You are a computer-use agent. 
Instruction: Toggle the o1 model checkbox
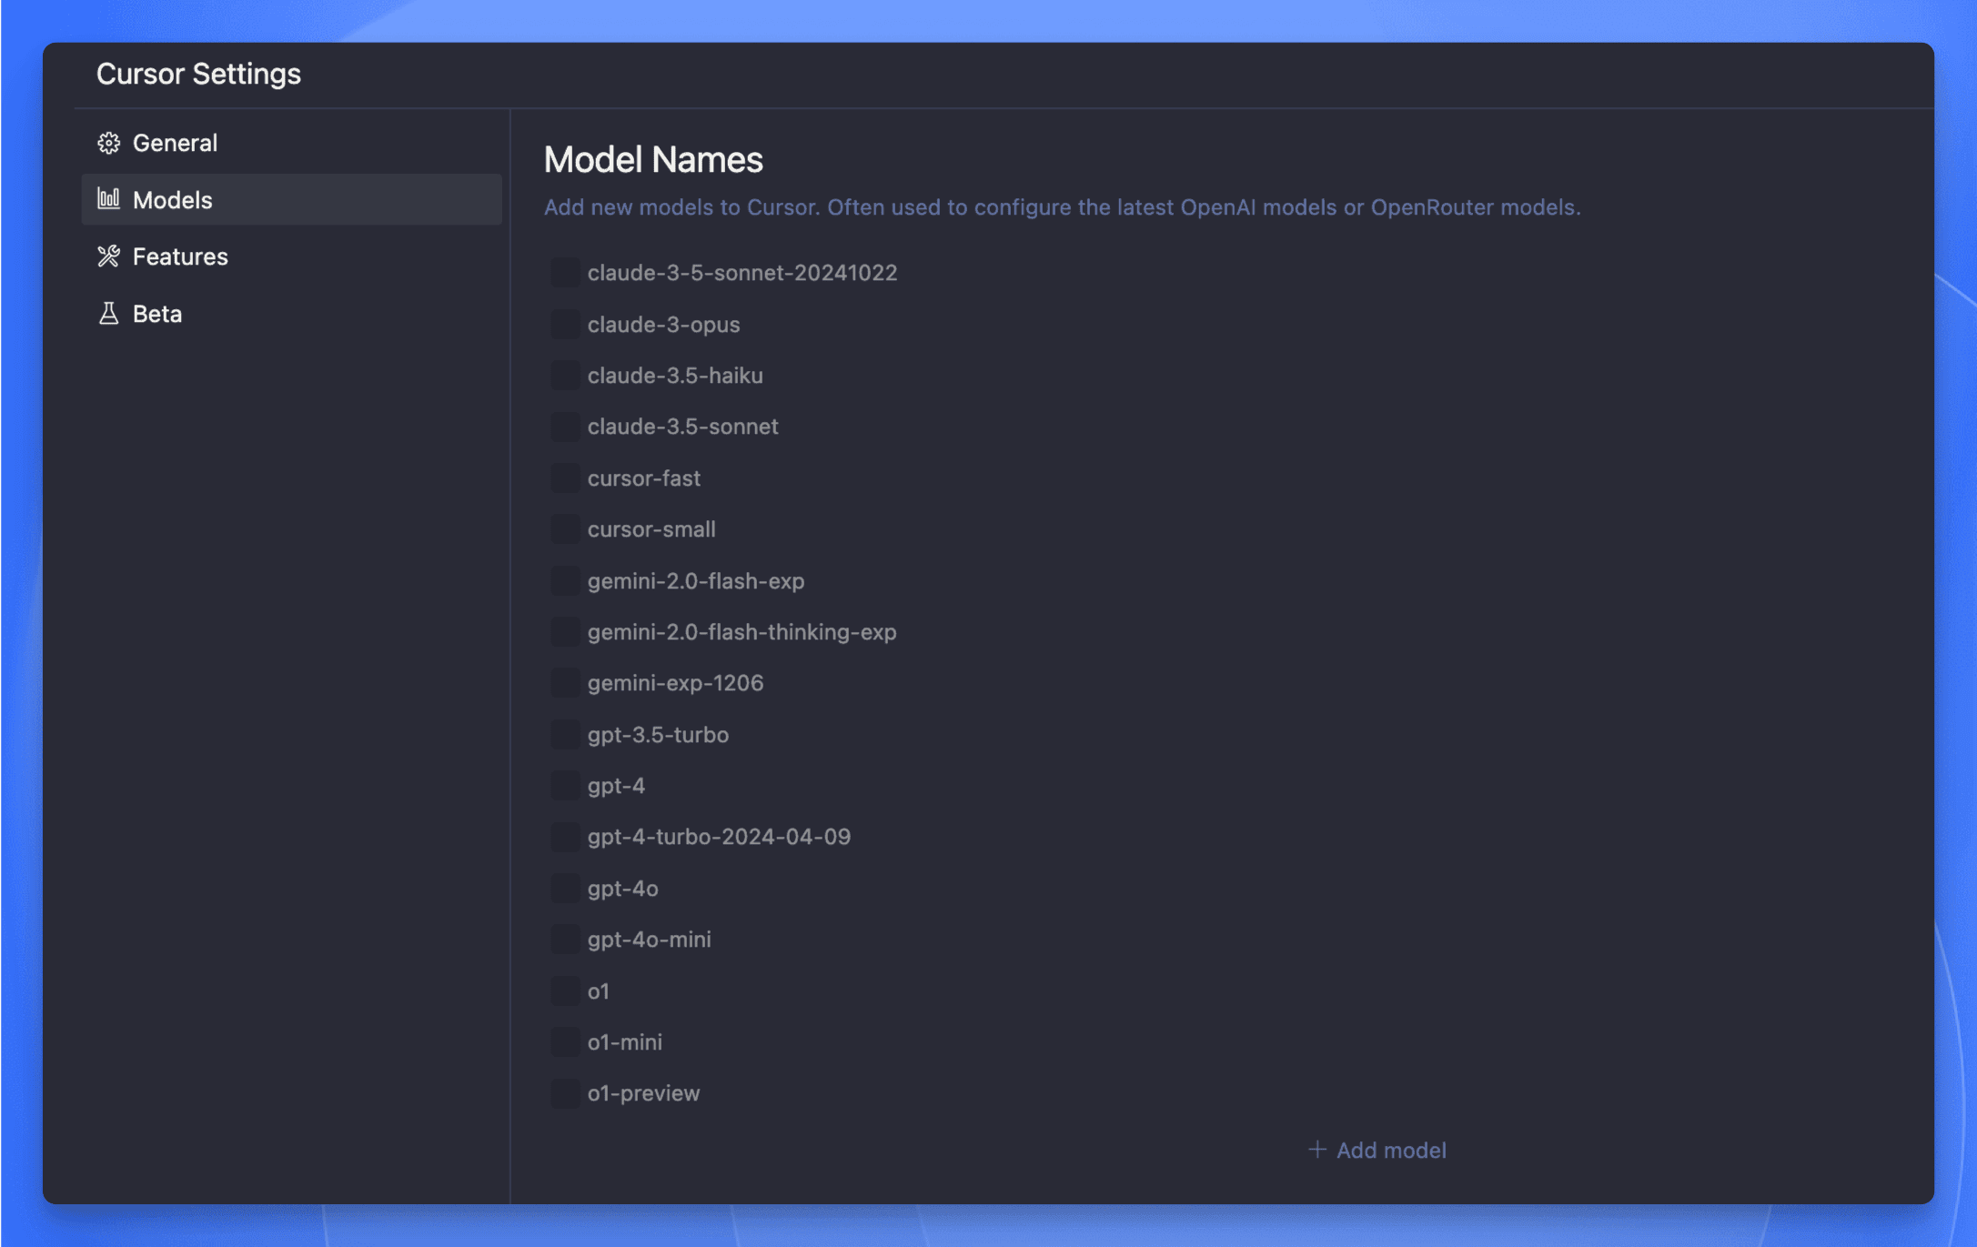point(565,991)
